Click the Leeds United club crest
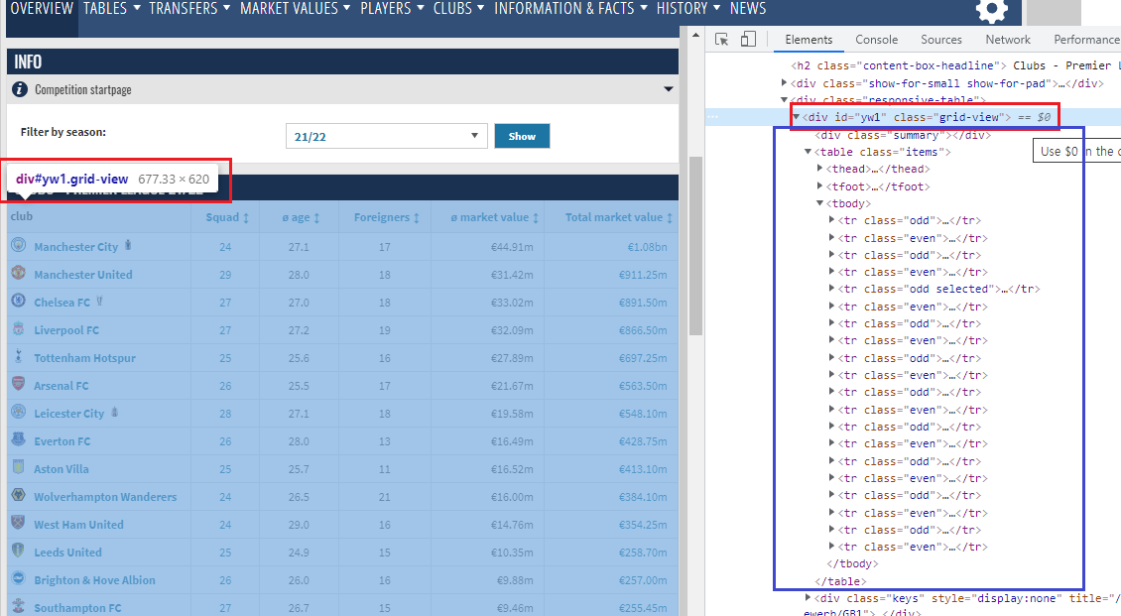 tap(19, 551)
